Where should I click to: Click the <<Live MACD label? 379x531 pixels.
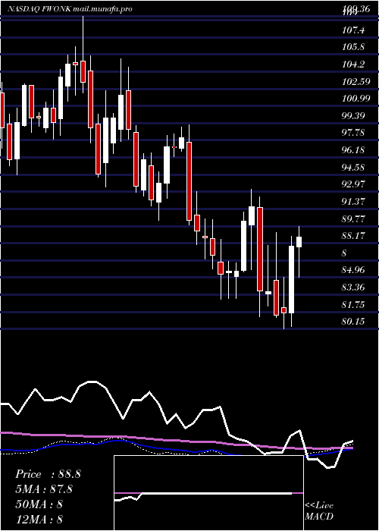pos(319,511)
